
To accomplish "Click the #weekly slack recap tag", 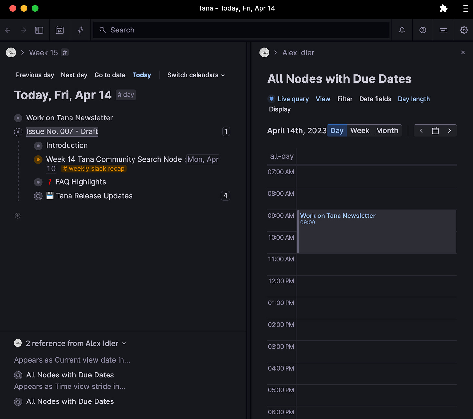I will pyautogui.click(x=94, y=169).
